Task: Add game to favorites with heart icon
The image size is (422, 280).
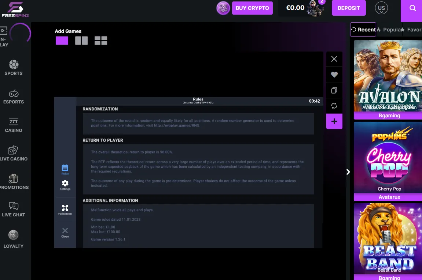Action: pos(334,75)
